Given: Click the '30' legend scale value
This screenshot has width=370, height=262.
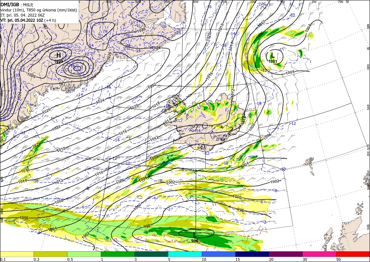Looking at the screenshot, I should pyautogui.click(x=305, y=259).
